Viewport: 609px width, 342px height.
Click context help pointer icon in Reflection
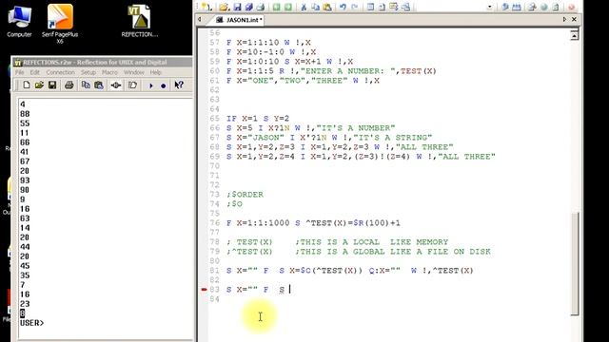(179, 85)
